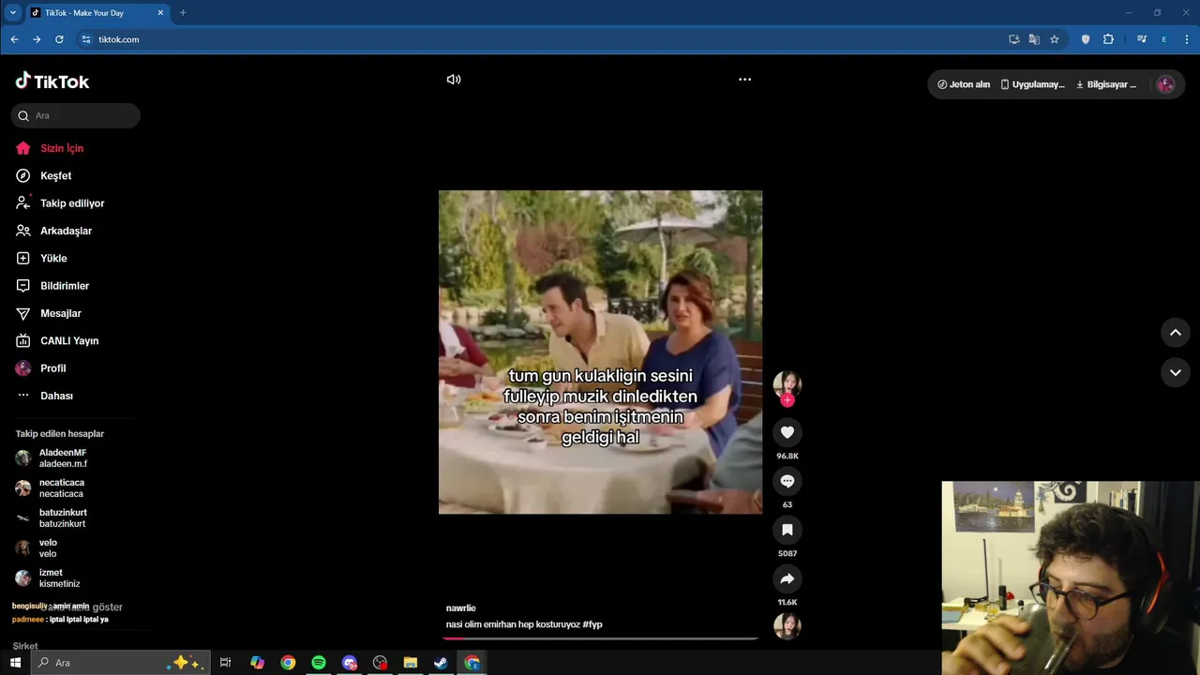Click the Jeton alın button
This screenshot has height=675, width=1200.
964,84
